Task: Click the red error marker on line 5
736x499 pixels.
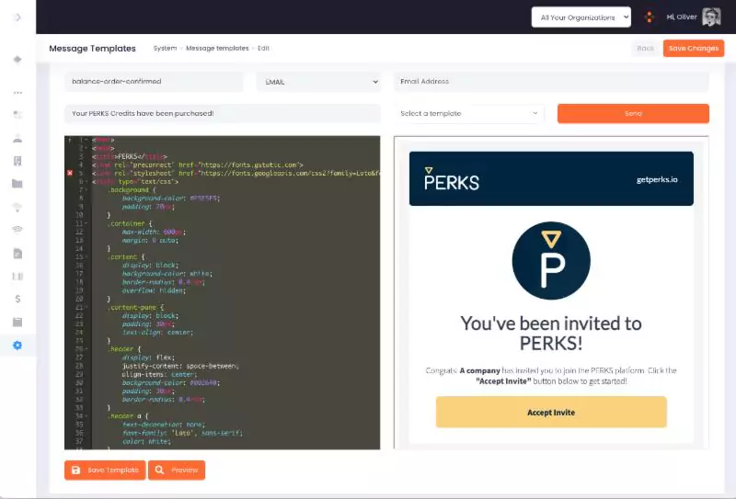Action: pos(70,173)
